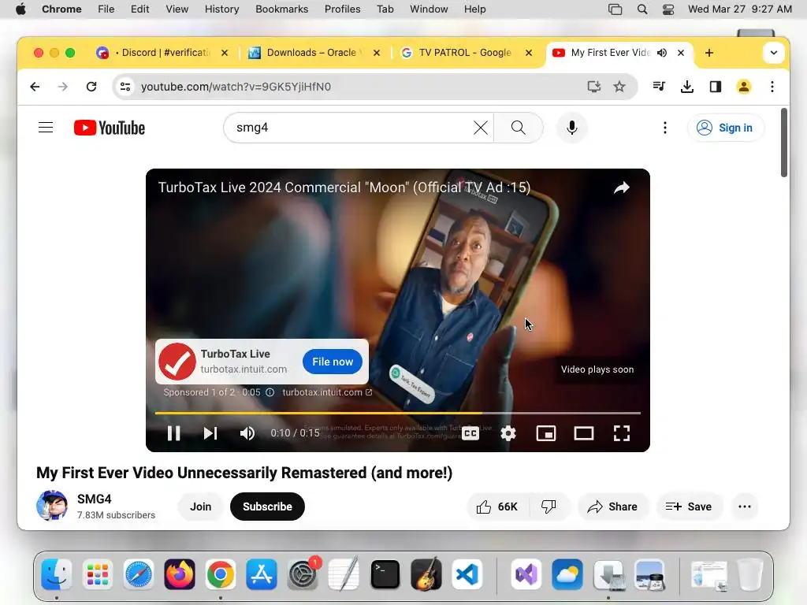Click the magnifier search button

[x=519, y=128]
